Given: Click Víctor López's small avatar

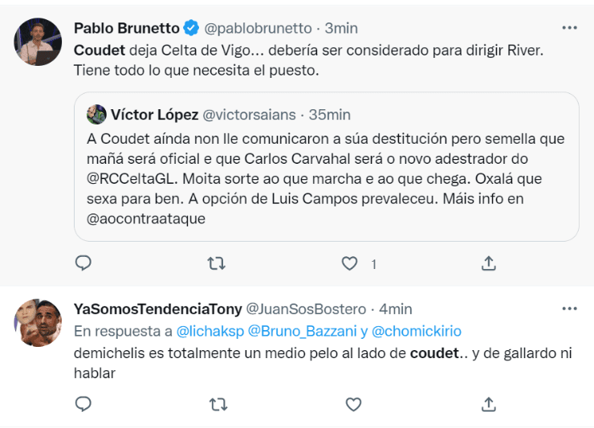Looking at the screenshot, I should point(96,114).
